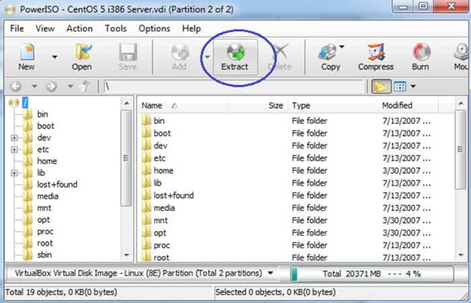Click the Extract toolbar button

click(235, 57)
